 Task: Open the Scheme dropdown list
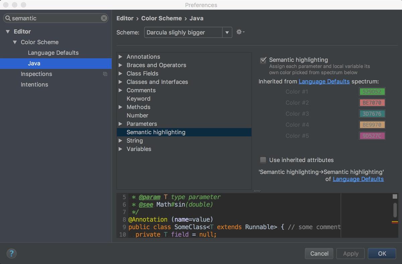(227, 32)
